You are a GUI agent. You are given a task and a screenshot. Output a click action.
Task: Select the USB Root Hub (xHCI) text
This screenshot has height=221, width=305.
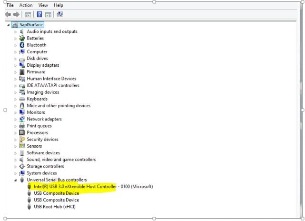coord(55,207)
